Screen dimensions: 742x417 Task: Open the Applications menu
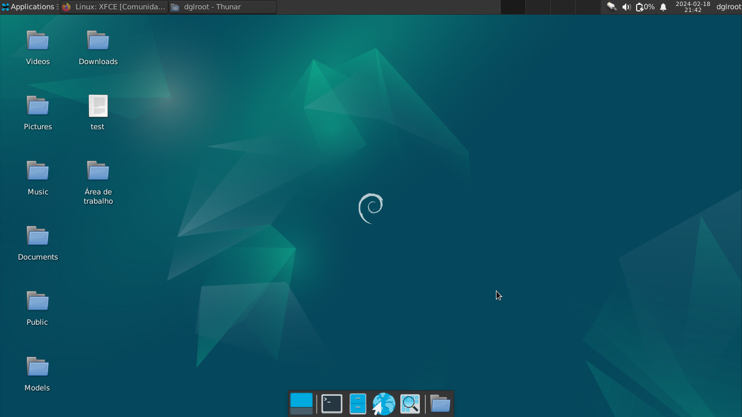tap(28, 7)
